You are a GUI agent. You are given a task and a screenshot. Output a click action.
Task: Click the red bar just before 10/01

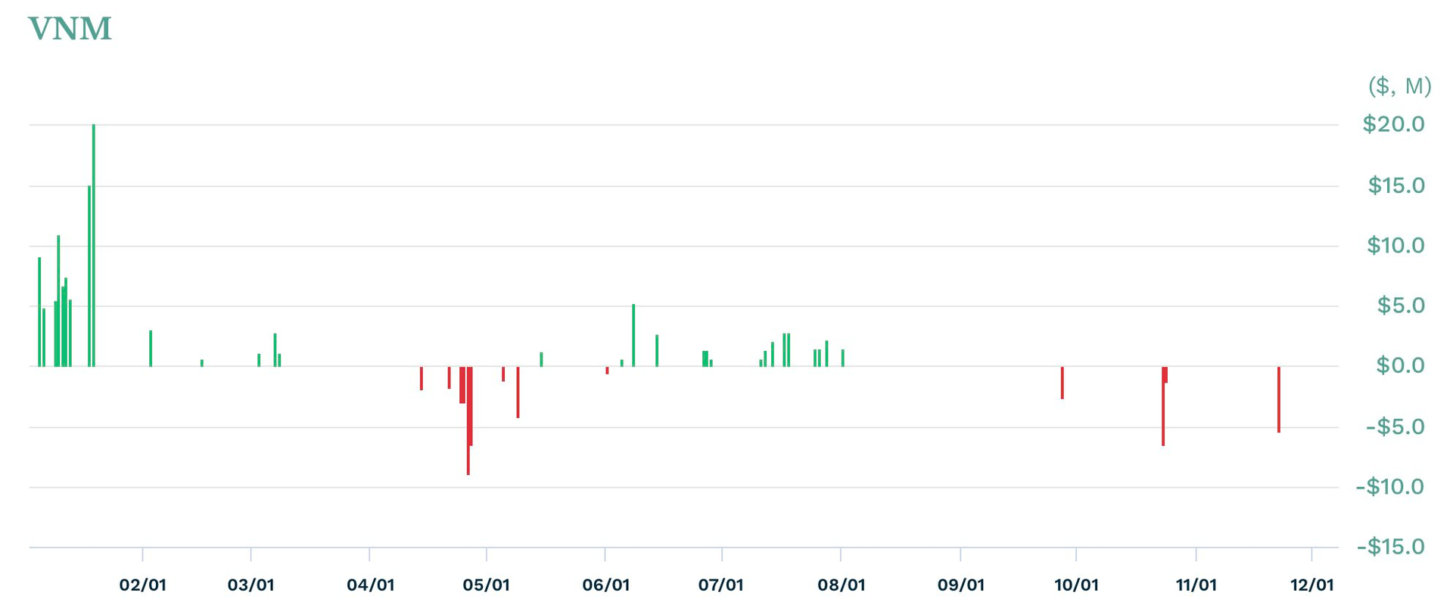pos(1063,383)
